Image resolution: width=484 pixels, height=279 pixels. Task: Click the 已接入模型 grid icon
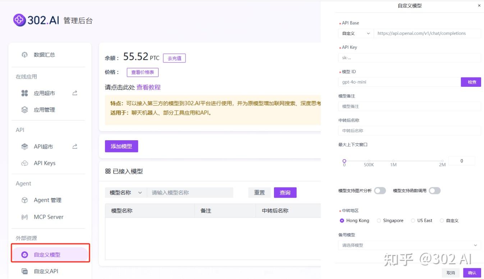[108, 171]
